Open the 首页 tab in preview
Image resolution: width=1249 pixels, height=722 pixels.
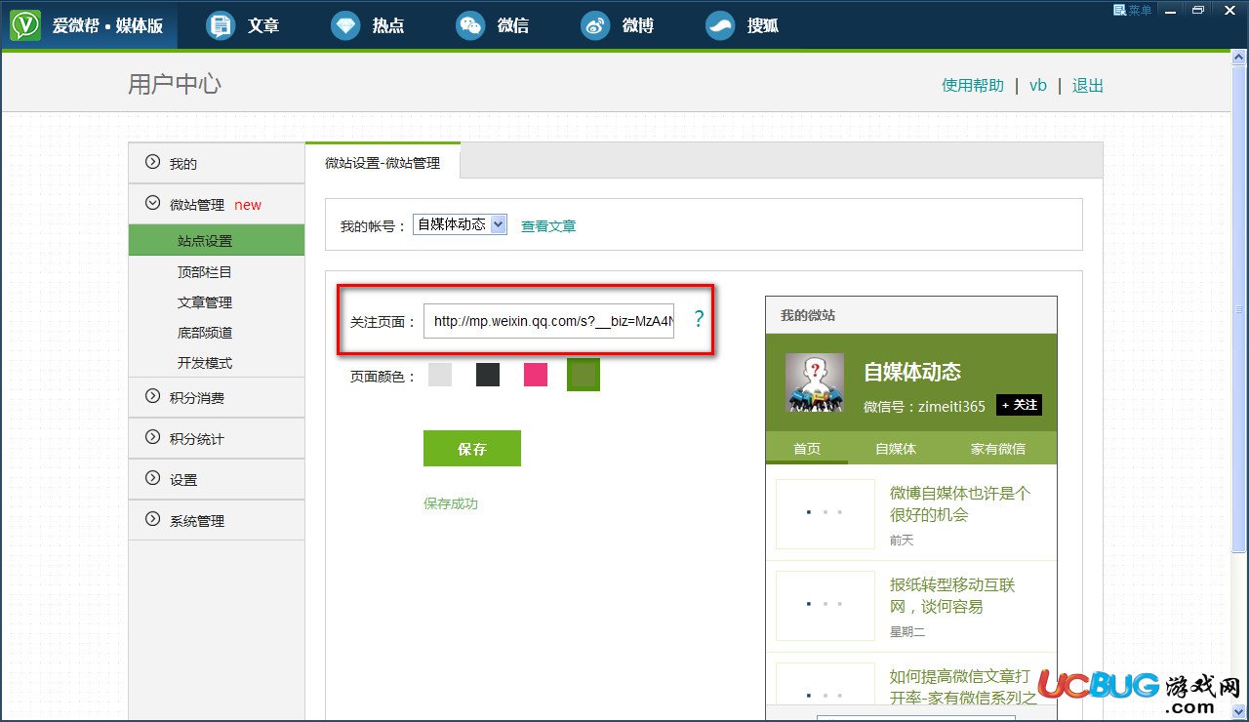coord(807,448)
